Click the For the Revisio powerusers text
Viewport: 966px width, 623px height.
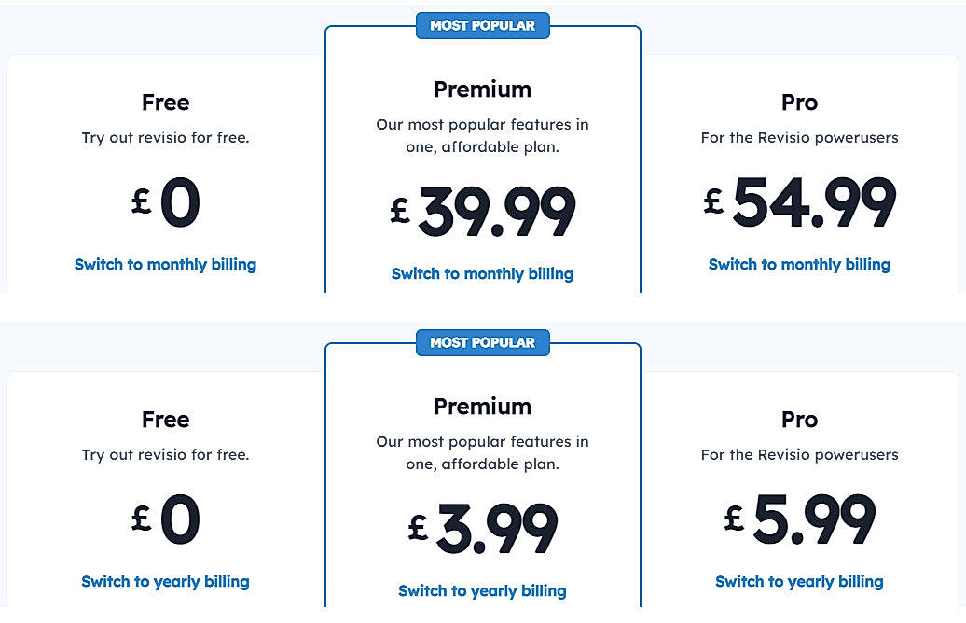click(x=799, y=137)
